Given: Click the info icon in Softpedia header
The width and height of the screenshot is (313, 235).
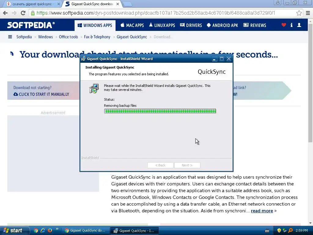Looking at the screenshot, I should (x=291, y=25).
